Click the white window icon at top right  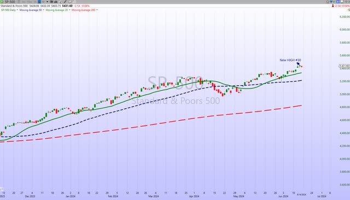342,1
